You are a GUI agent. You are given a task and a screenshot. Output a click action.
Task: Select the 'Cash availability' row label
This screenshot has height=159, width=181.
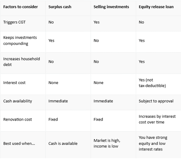[18, 101]
